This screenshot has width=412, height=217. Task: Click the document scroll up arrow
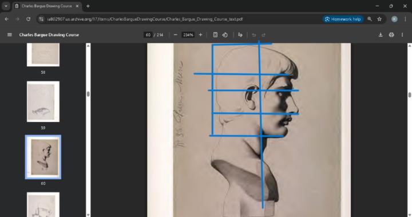click(410, 46)
